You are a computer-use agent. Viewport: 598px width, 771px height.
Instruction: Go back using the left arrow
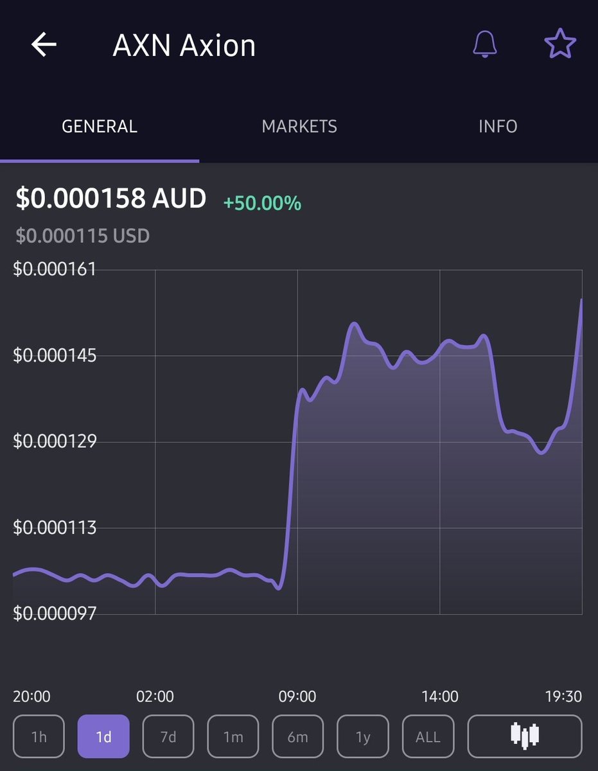[44, 44]
